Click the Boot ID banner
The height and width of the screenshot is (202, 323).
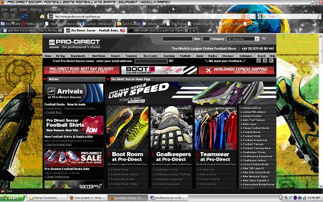pyautogui.click(x=159, y=70)
